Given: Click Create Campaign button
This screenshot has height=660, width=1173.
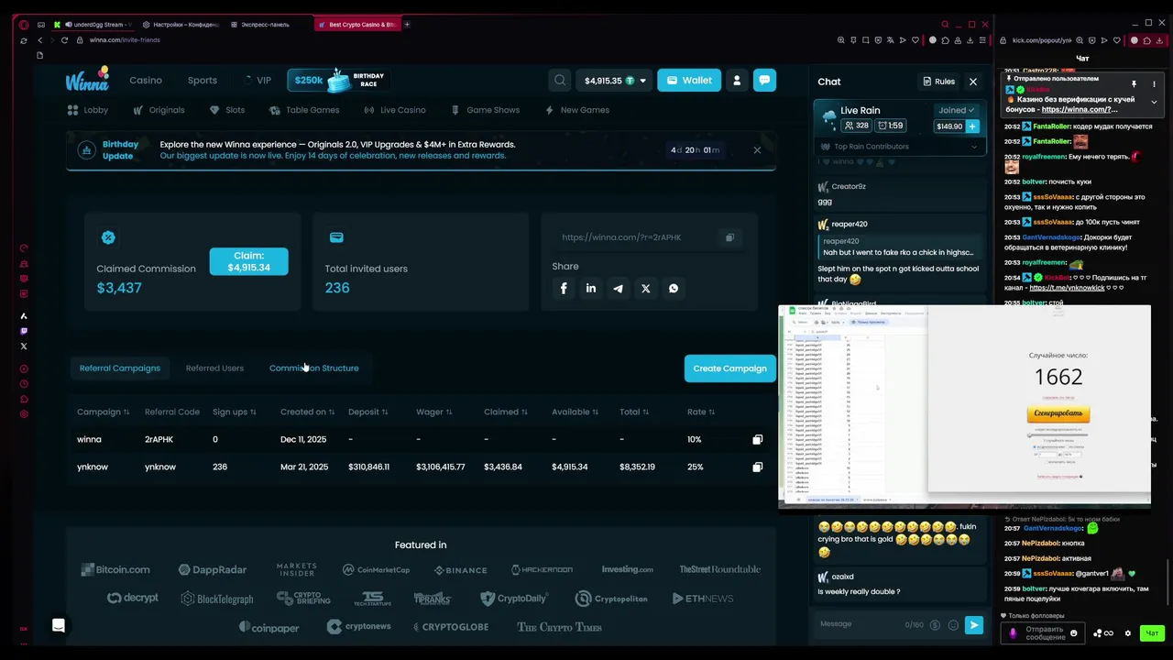Looking at the screenshot, I should pos(729,368).
